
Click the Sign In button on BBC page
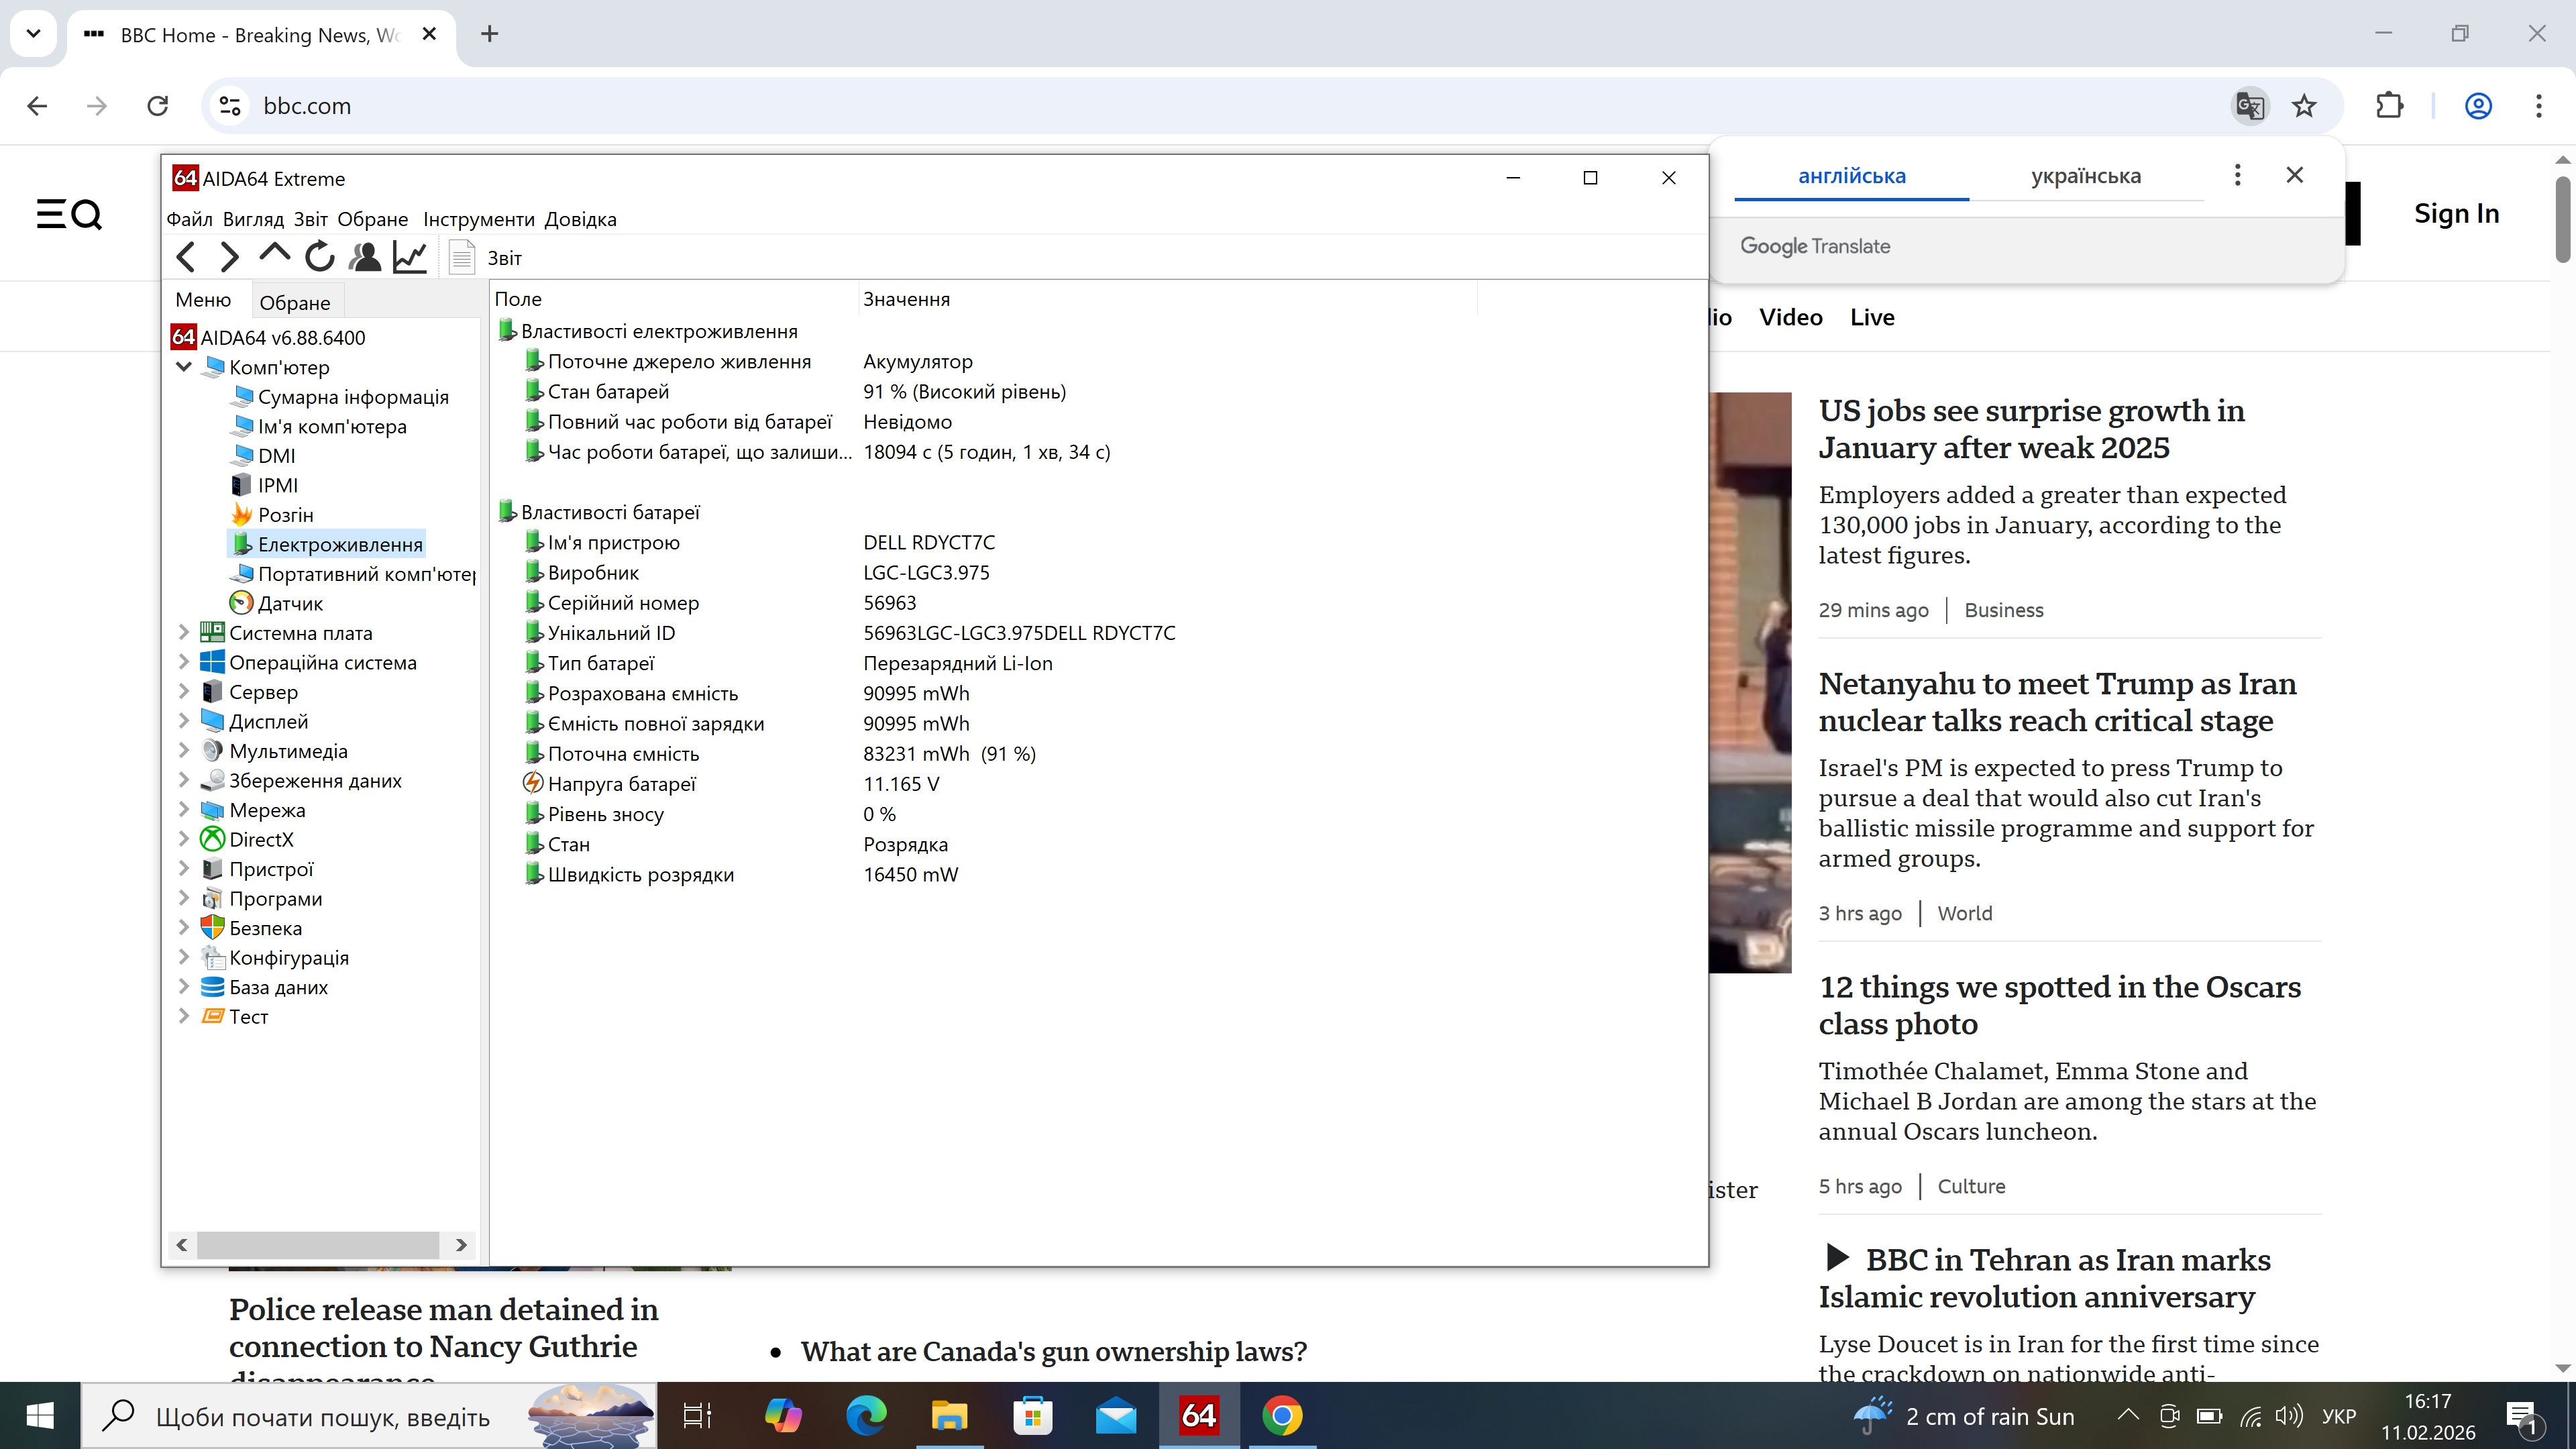coord(2457,213)
